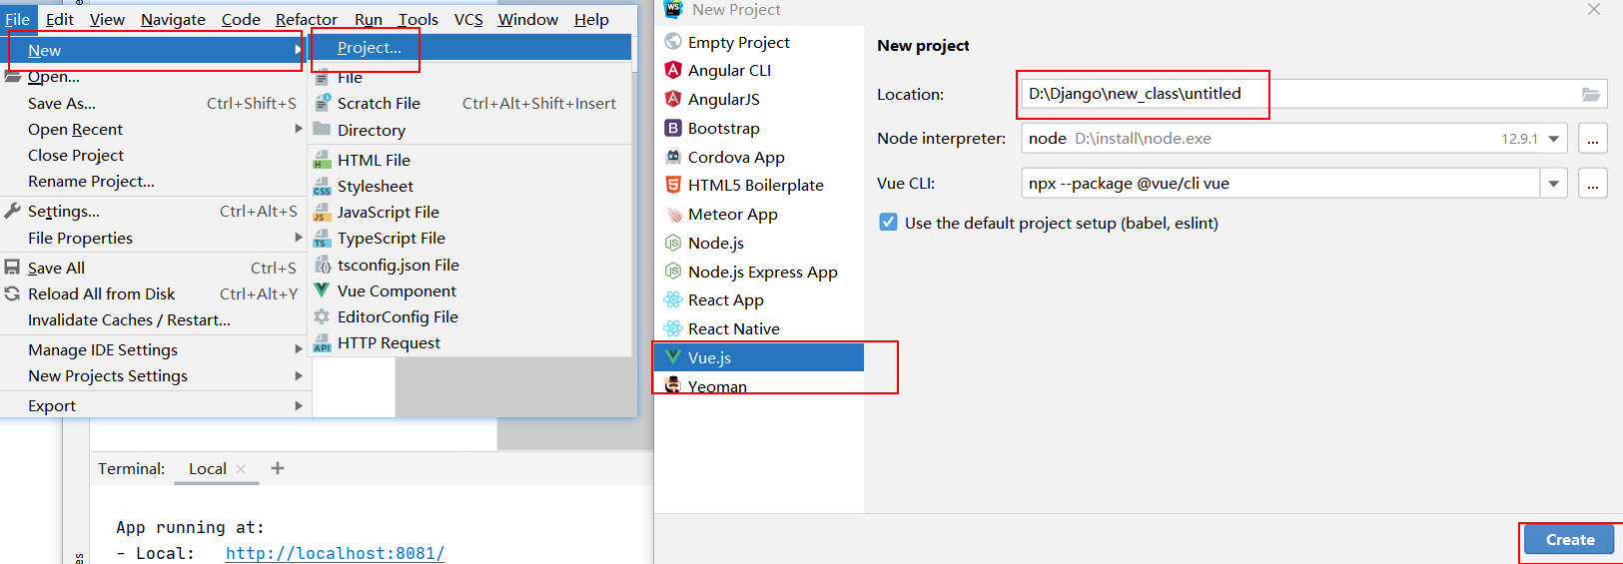This screenshot has height=564, width=1623.
Task: Expand the Open Recent submenu
Action: 298,129
